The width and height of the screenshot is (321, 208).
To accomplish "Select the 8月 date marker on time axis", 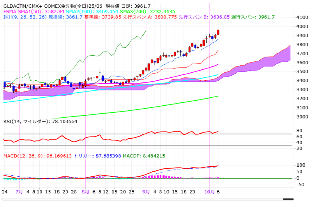I will (x=85, y=192).
